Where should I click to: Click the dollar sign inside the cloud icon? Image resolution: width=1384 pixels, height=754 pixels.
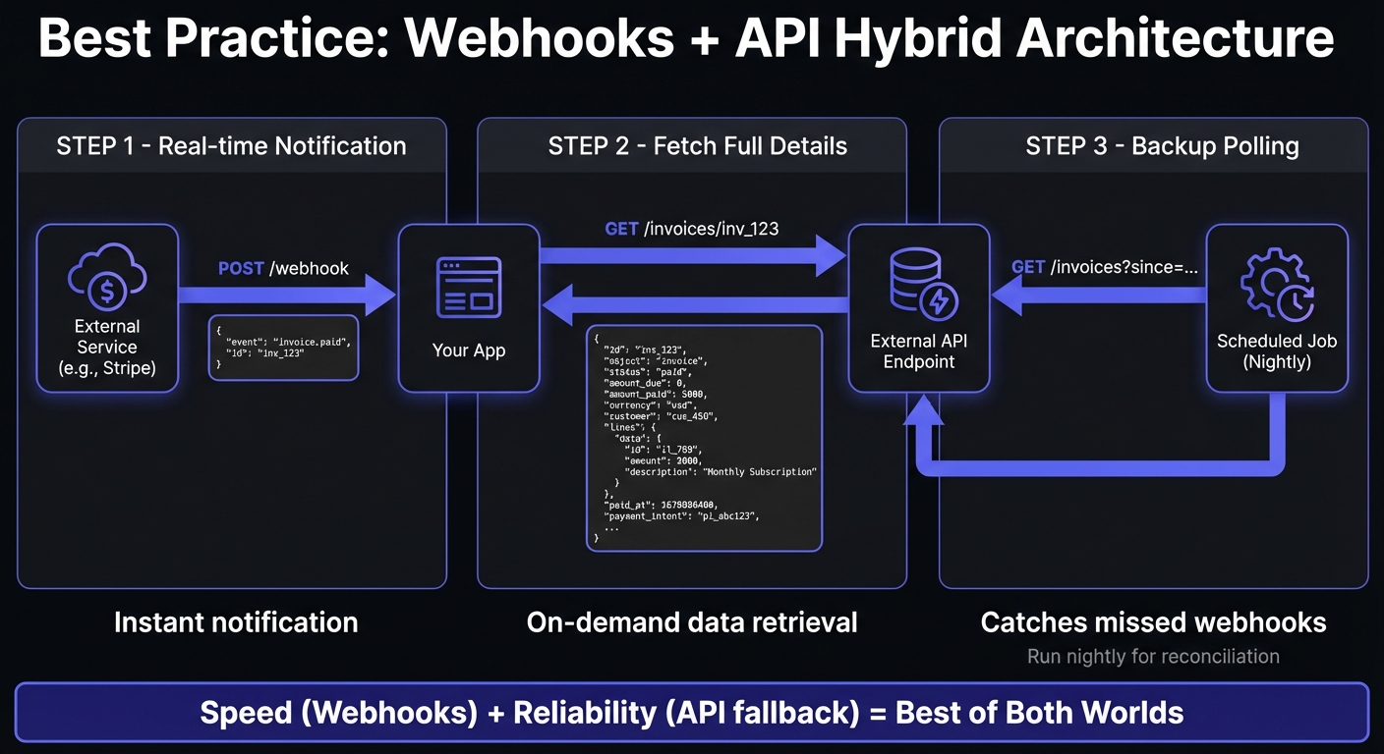[x=108, y=292]
